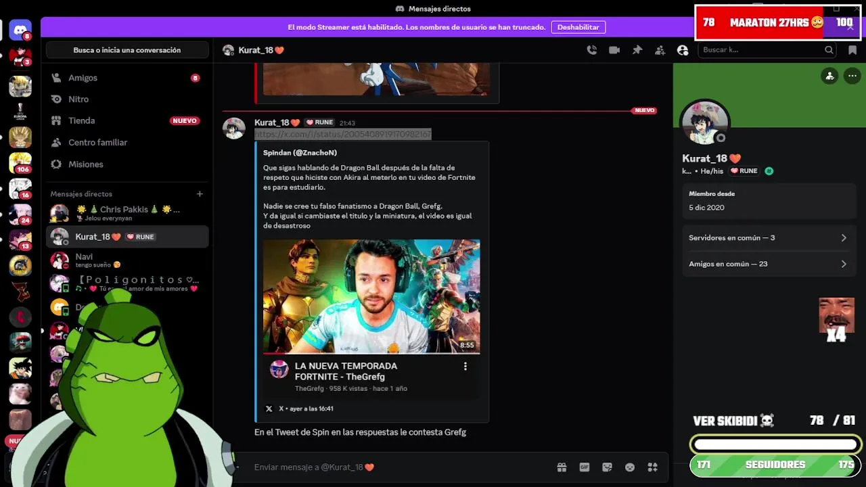Open the Poligonitos conversation

(x=127, y=283)
